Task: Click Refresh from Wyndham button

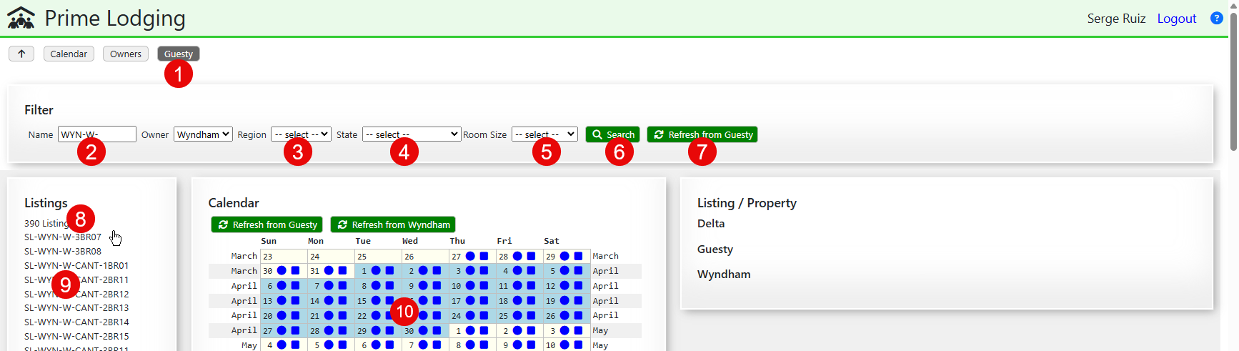Action: [393, 224]
